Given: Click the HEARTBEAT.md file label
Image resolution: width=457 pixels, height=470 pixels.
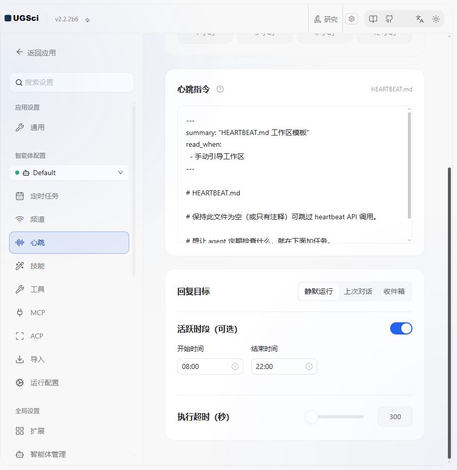Looking at the screenshot, I should [x=392, y=89].
